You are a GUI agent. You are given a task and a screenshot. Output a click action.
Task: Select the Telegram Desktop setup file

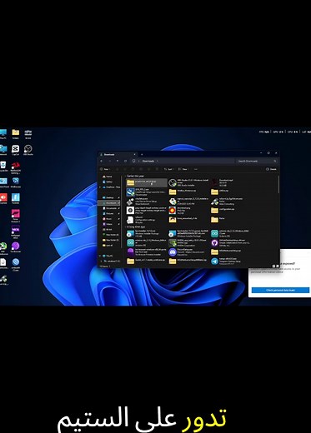pos(231,261)
